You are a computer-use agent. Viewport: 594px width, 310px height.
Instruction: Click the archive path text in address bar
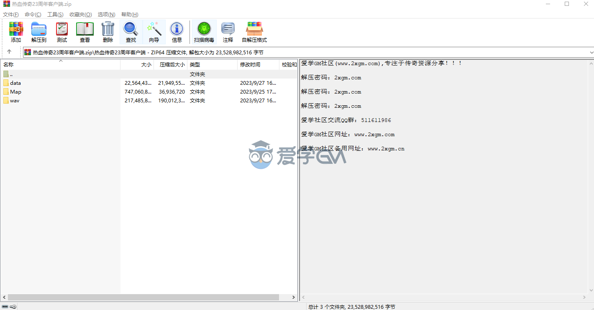pyautogui.click(x=148, y=52)
